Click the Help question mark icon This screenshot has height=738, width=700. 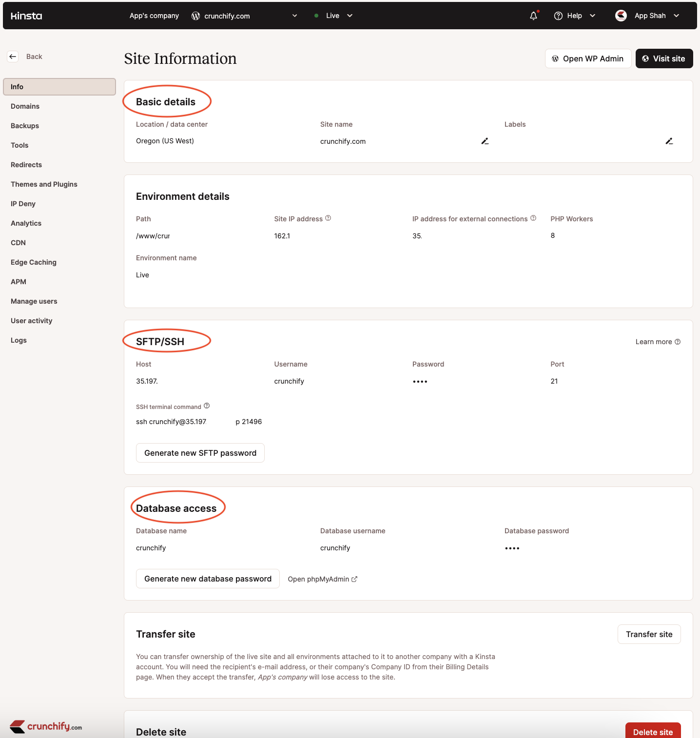click(559, 16)
